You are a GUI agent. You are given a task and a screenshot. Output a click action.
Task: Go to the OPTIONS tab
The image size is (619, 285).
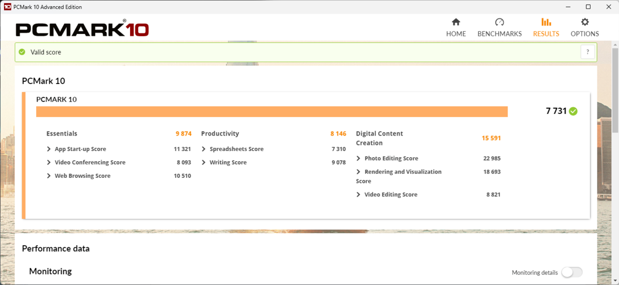[584, 33]
